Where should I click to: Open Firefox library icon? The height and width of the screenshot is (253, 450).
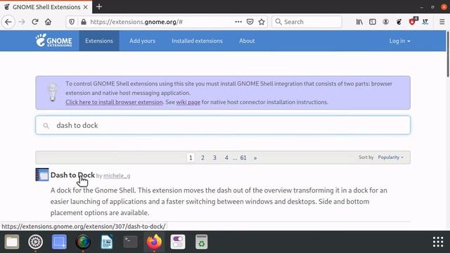(x=359, y=22)
